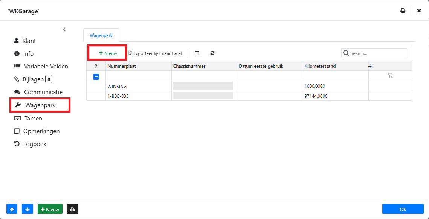
Task: Open the Logboek sidebar item
Action: (x=35, y=144)
